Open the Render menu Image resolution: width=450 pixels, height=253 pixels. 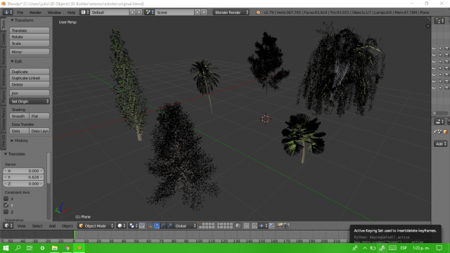tap(35, 13)
